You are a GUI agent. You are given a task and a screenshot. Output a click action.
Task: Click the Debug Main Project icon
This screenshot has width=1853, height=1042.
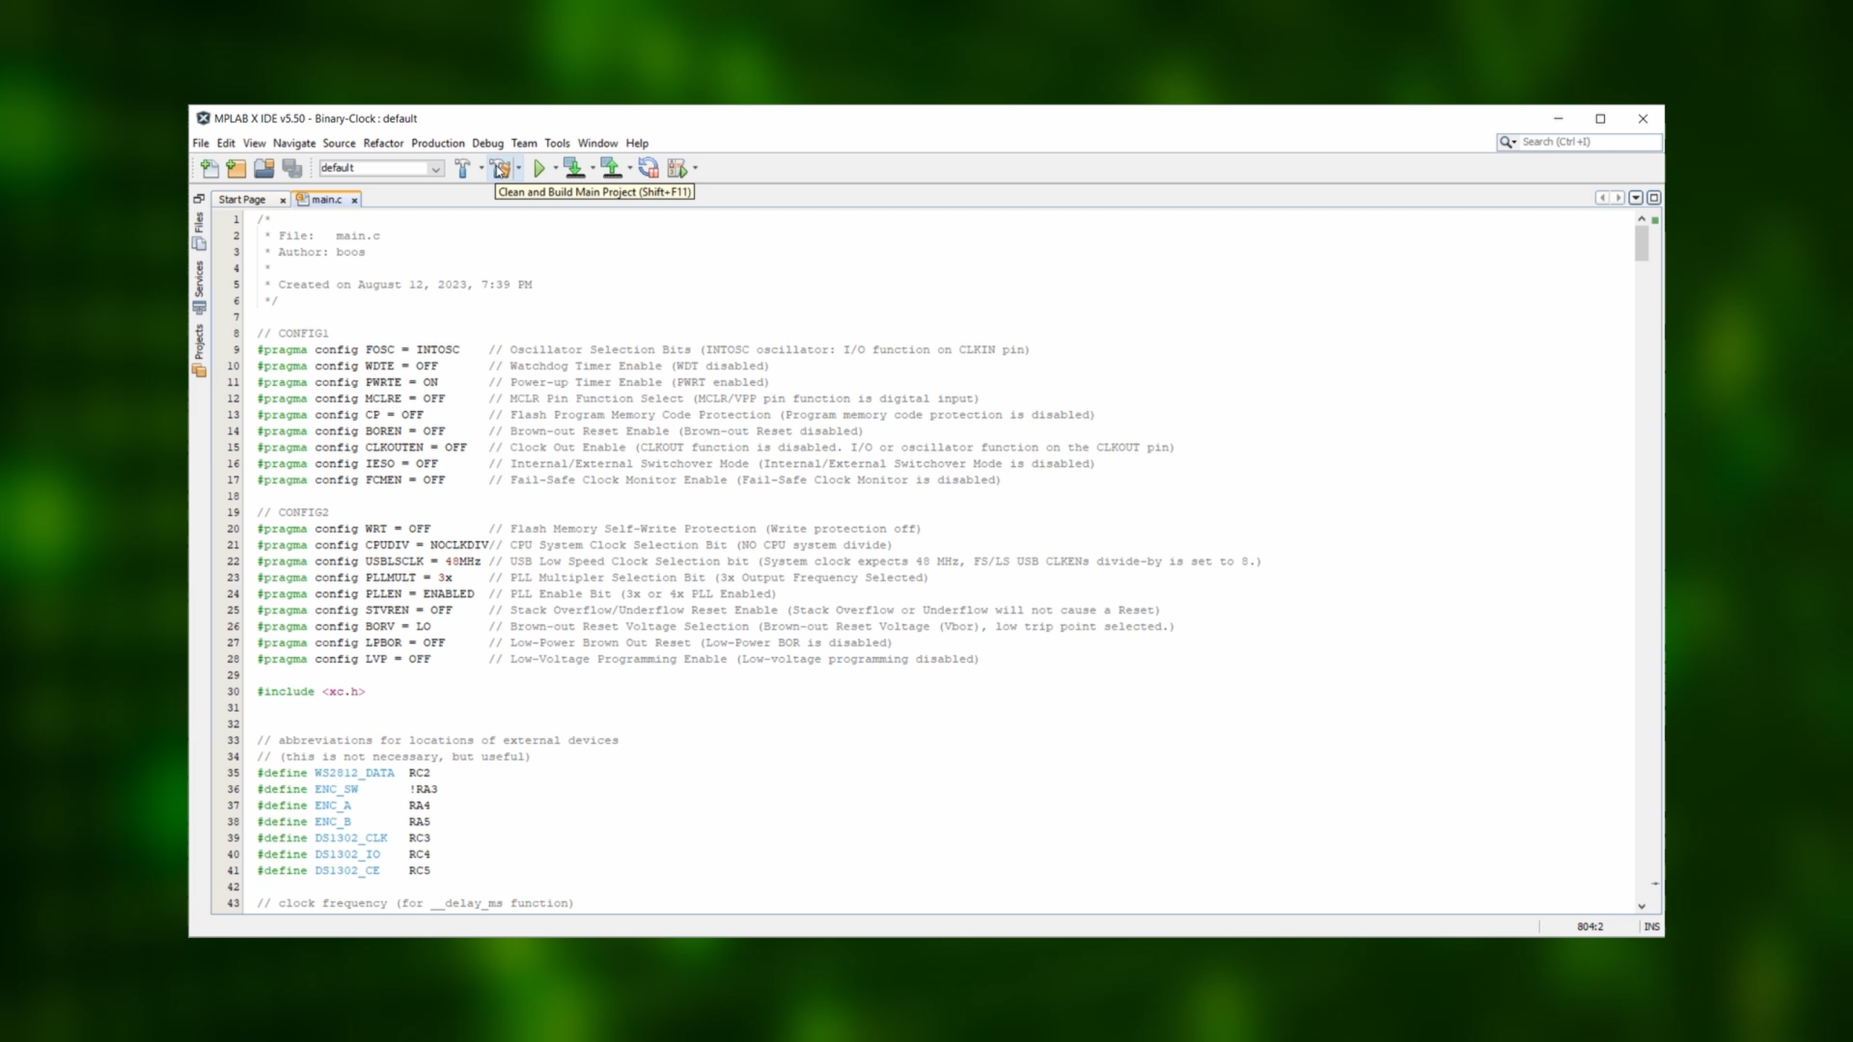pyautogui.click(x=678, y=169)
